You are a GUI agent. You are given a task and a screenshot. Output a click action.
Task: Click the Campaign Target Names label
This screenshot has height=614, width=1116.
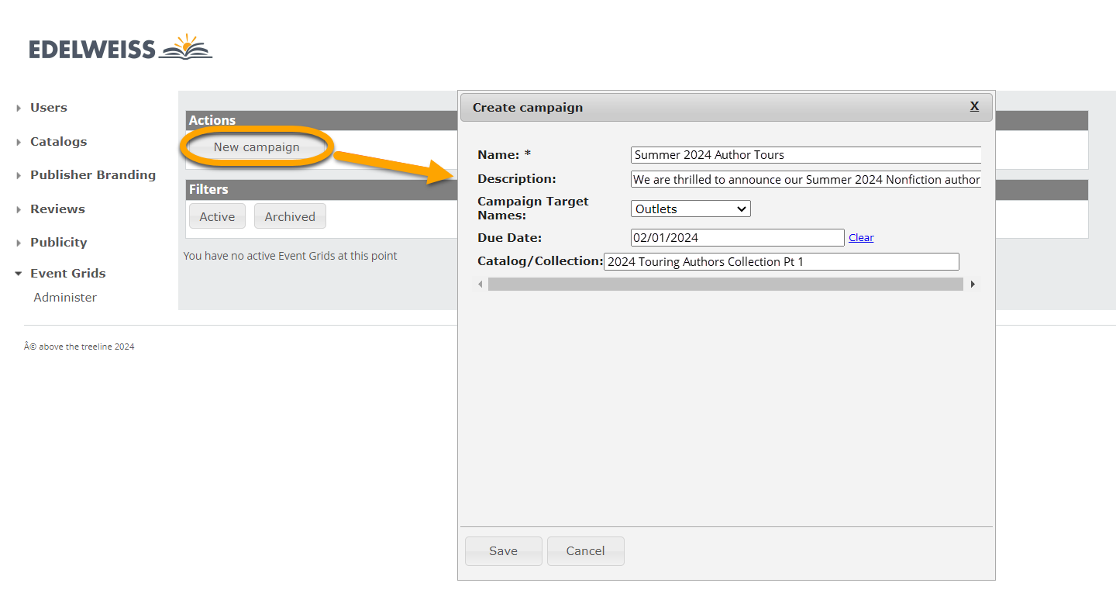pyautogui.click(x=533, y=208)
